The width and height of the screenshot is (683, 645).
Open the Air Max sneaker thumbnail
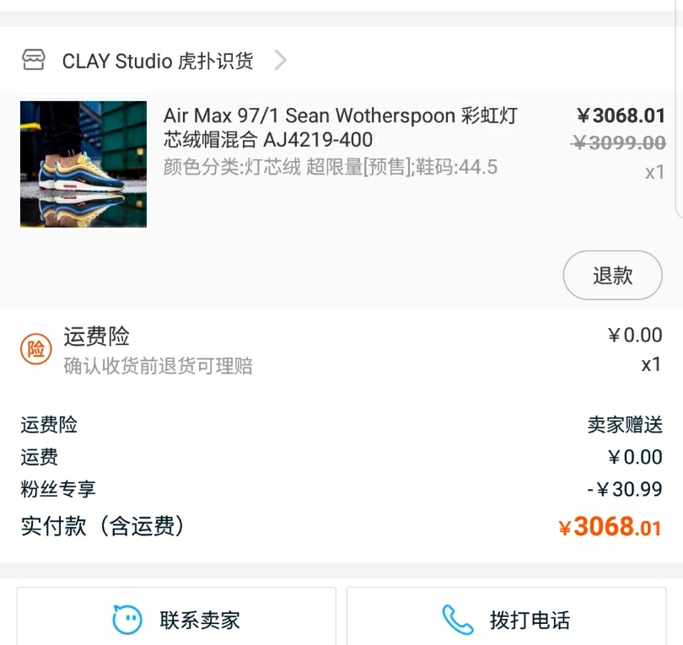click(83, 164)
